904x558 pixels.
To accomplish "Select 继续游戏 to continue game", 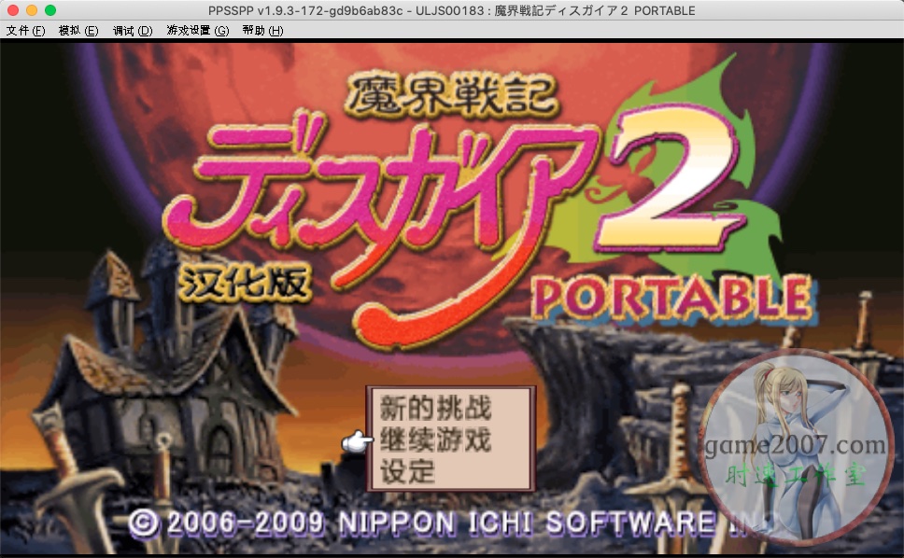I will (435, 439).
